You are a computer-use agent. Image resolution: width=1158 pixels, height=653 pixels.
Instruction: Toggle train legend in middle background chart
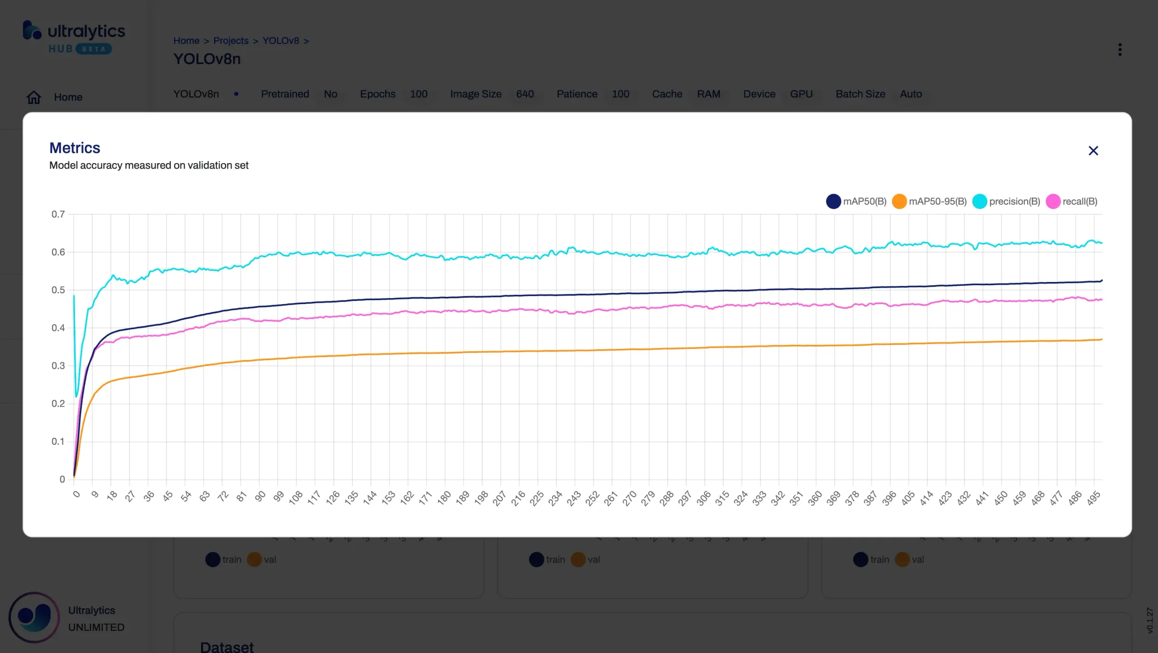[547, 559]
